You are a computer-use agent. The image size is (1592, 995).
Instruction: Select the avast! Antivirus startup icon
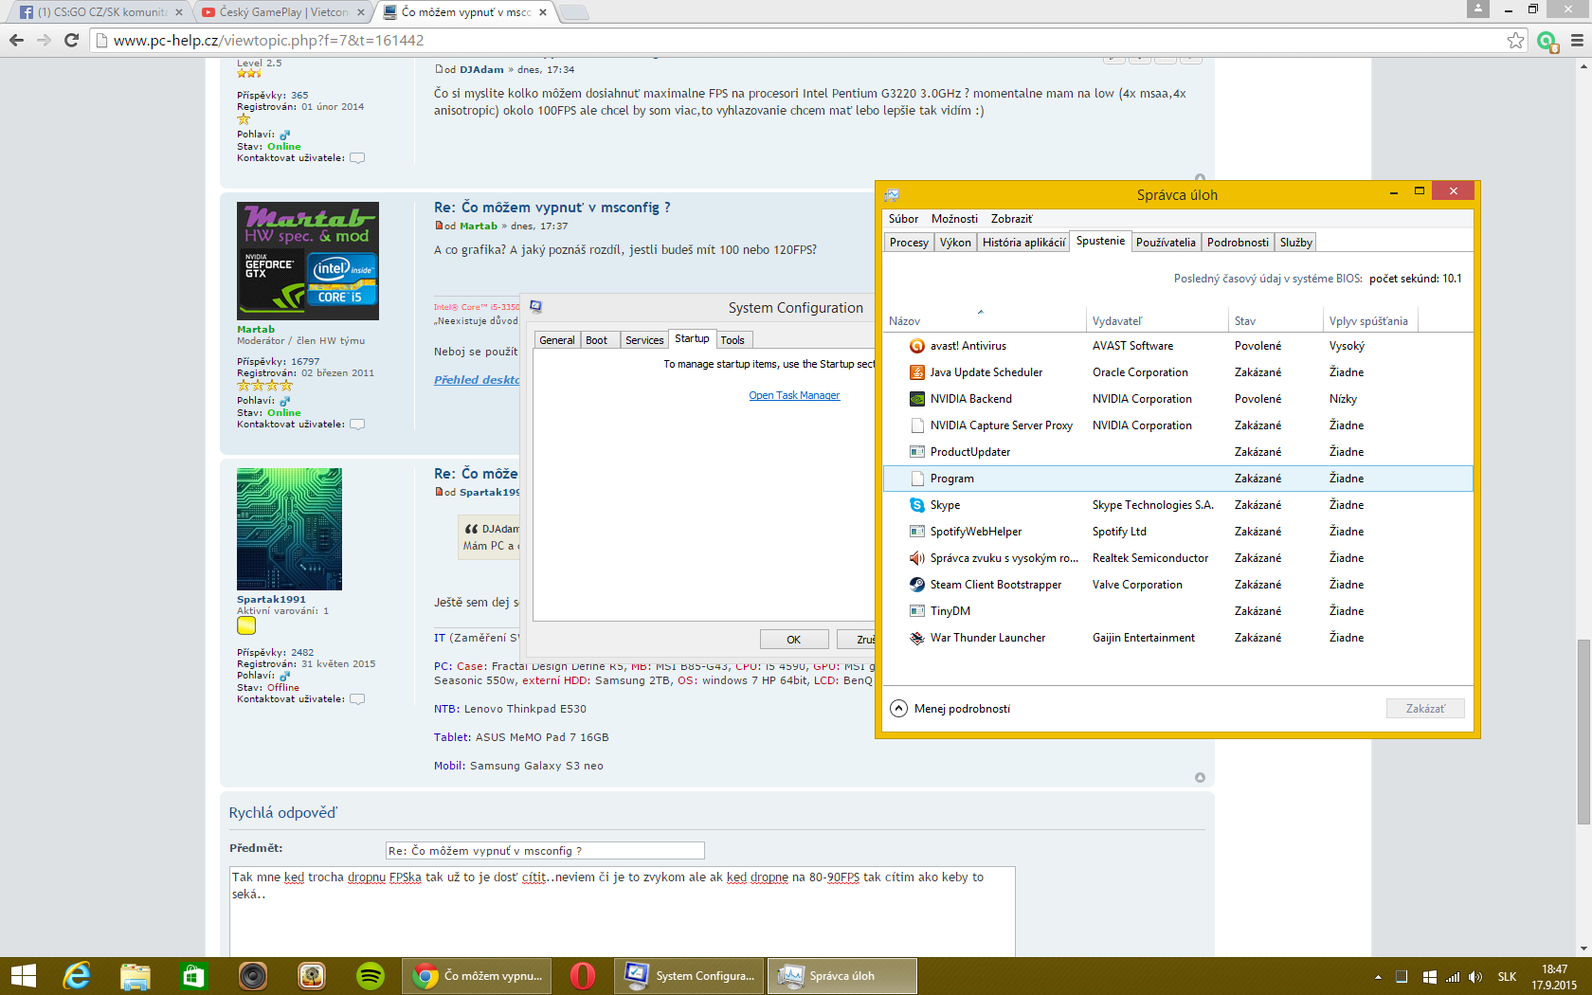coord(916,346)
